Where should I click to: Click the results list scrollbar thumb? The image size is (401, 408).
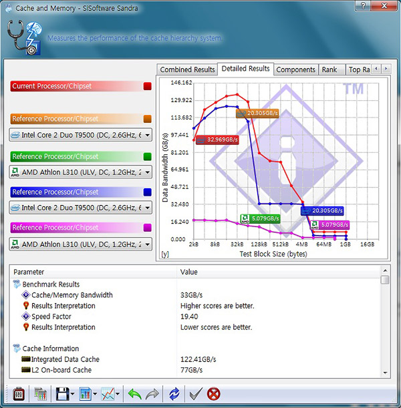[x=385, y=280]
